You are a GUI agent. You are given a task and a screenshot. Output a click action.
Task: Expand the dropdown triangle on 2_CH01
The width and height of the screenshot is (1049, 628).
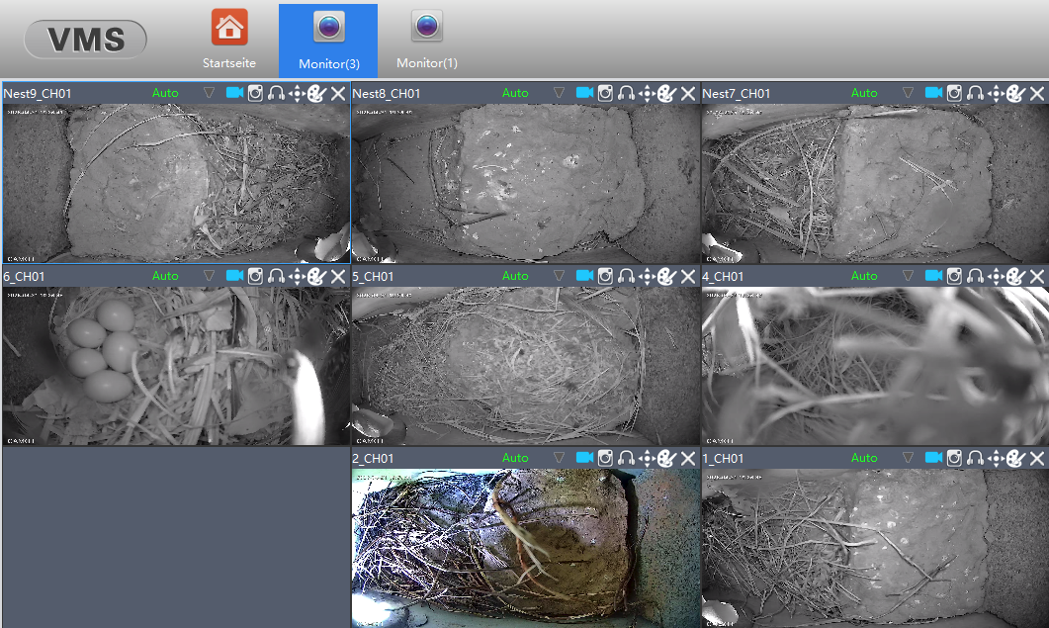559,458
